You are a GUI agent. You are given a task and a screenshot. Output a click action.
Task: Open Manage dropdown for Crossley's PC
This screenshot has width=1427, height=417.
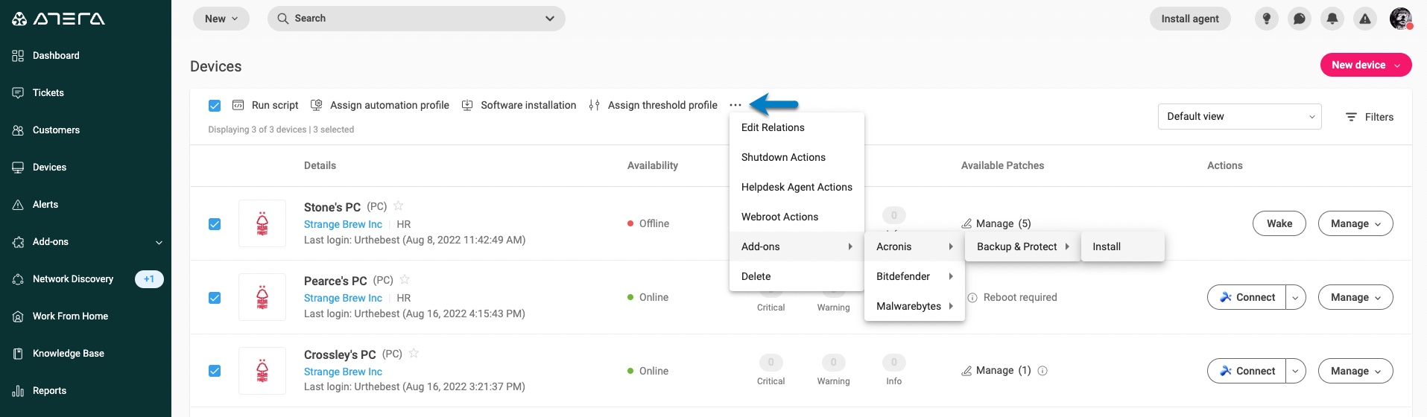coord(1355,371)
